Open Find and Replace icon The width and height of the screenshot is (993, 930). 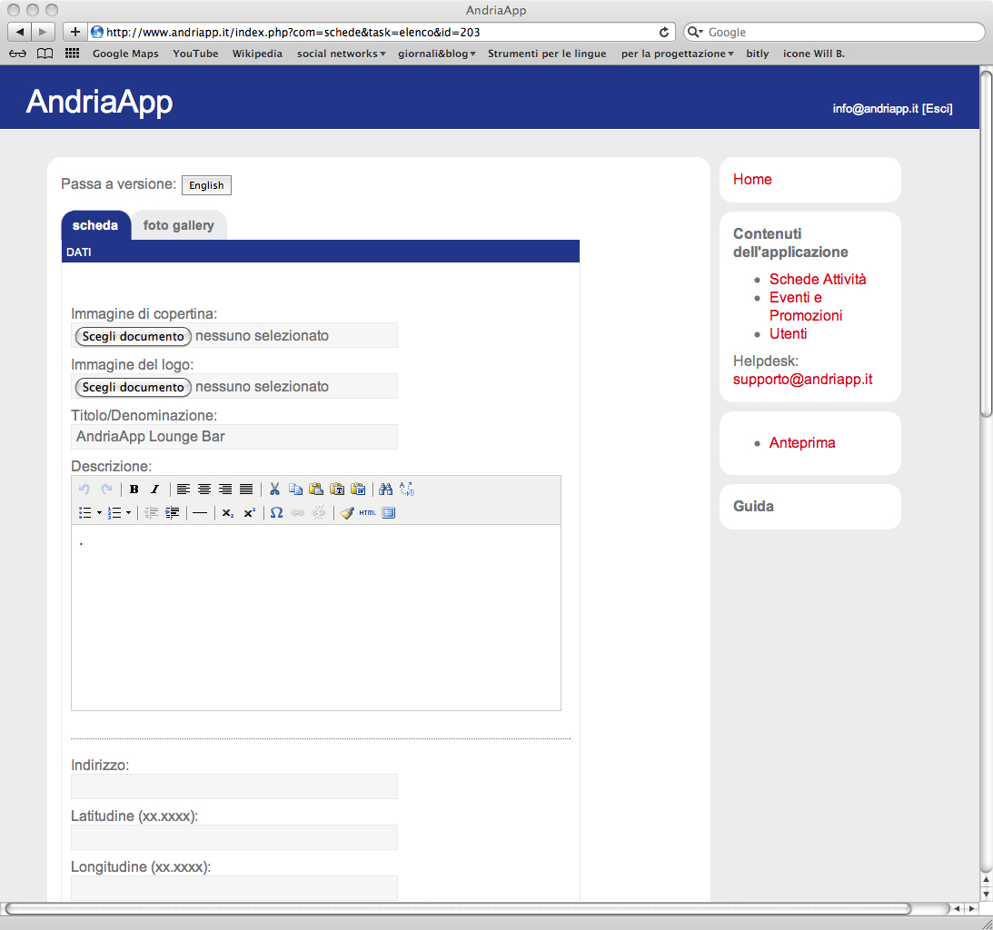pos(407,489)
